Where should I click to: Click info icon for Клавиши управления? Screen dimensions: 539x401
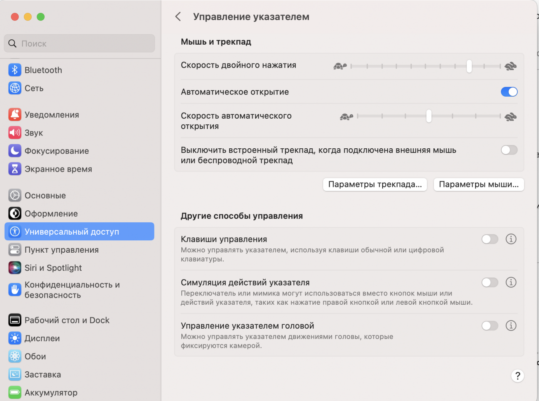click(511, 239)
